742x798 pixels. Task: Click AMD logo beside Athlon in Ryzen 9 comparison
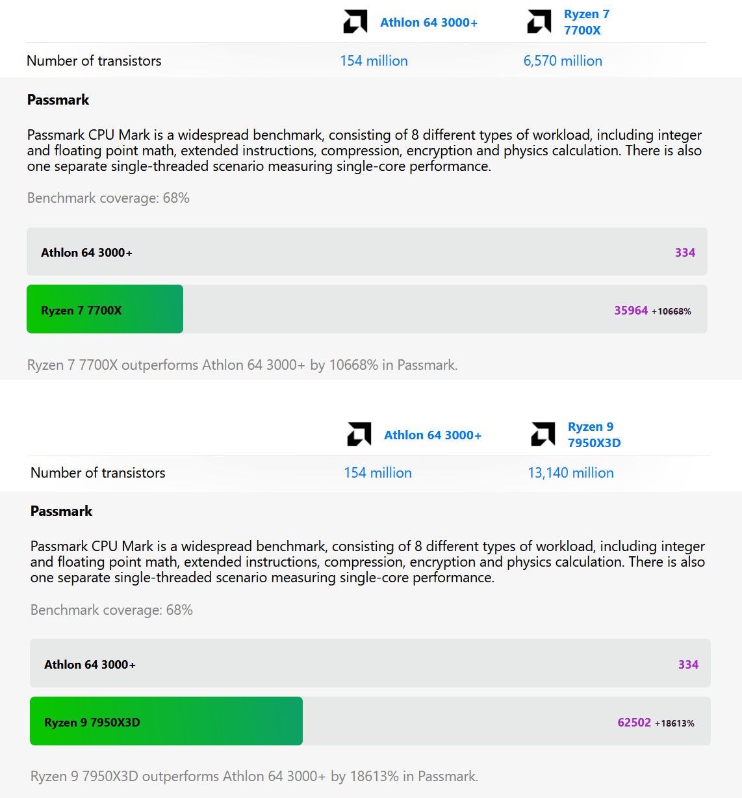point(359,435)
